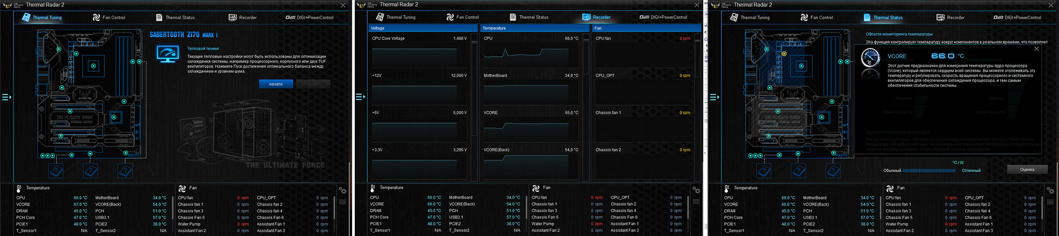1059x236 pixels.
Task: Select USB3.1 57.0 °C row in right window
Action: point(839,217)
